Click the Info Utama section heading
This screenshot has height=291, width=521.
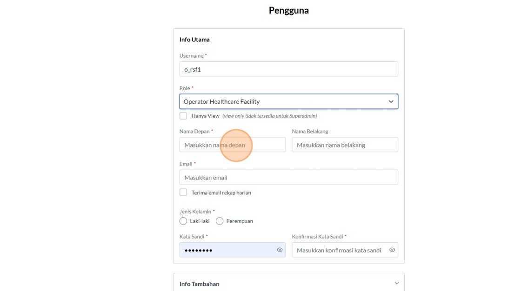(x=194, y=40)
